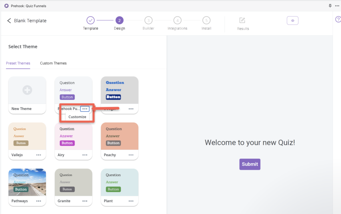Choose the Pathways road photo theme
The height and width of the screenshot is (214, 341).
(x=27, y=182)
